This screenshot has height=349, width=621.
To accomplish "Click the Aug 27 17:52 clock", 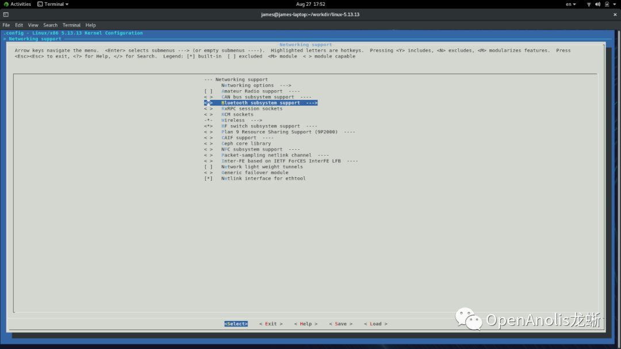I will 310,4.
